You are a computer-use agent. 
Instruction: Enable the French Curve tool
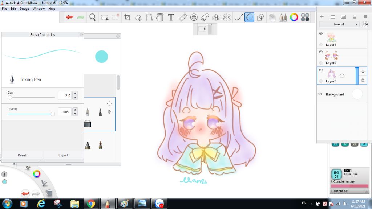point(205,17)
